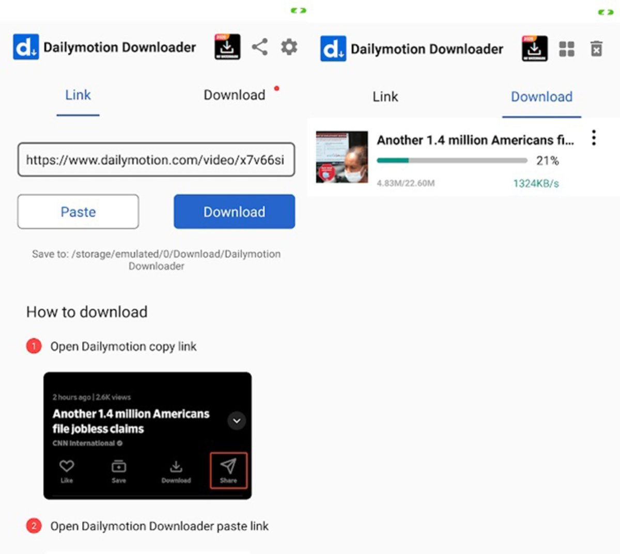Tap the Like heart icon on the video
The image size is (620, 554).
[x=67, y=467]
